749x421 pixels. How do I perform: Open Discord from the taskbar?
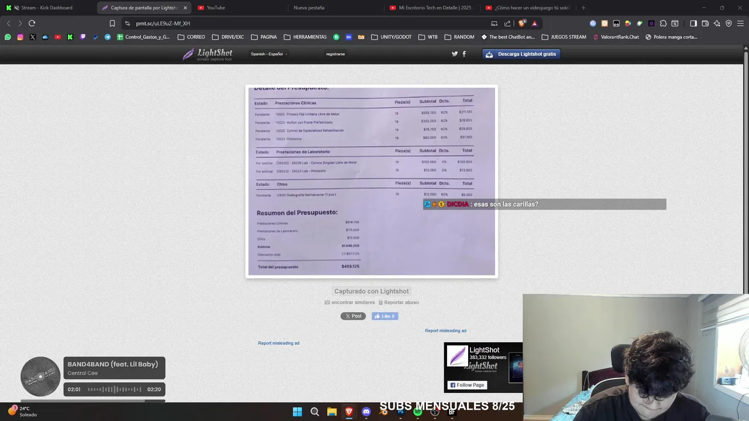[x=366, y=412]
